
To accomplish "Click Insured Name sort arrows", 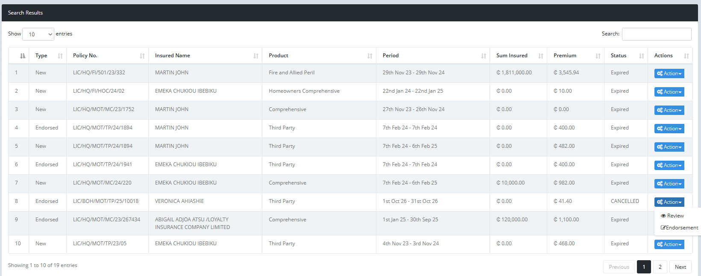I will pos(256,56).
